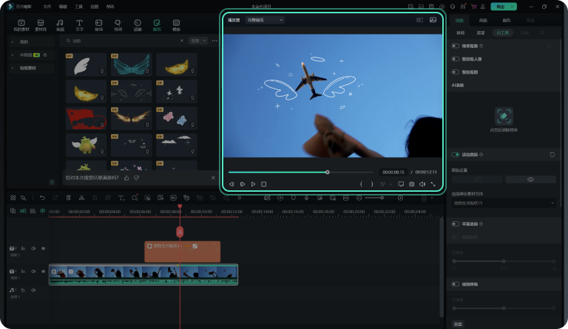Click the preview playback progress slider
Image resolution: width=568 pixels, height=329 pixels.
pyautogui.click(x=328, y=172)
